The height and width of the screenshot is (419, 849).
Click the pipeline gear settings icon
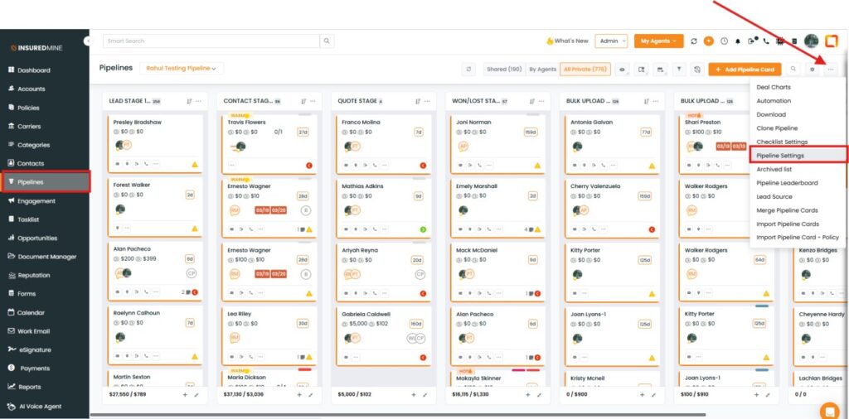coord(813,70)
